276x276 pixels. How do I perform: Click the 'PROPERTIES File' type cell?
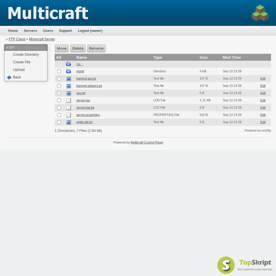[x=166, y=115]
